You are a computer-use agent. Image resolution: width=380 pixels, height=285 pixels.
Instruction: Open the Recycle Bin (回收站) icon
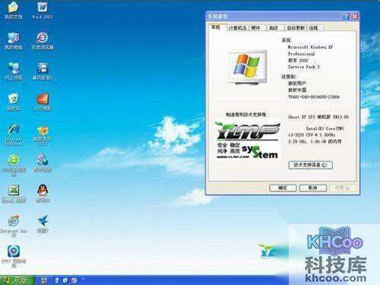pyautogui.click(x=14, y=102)
